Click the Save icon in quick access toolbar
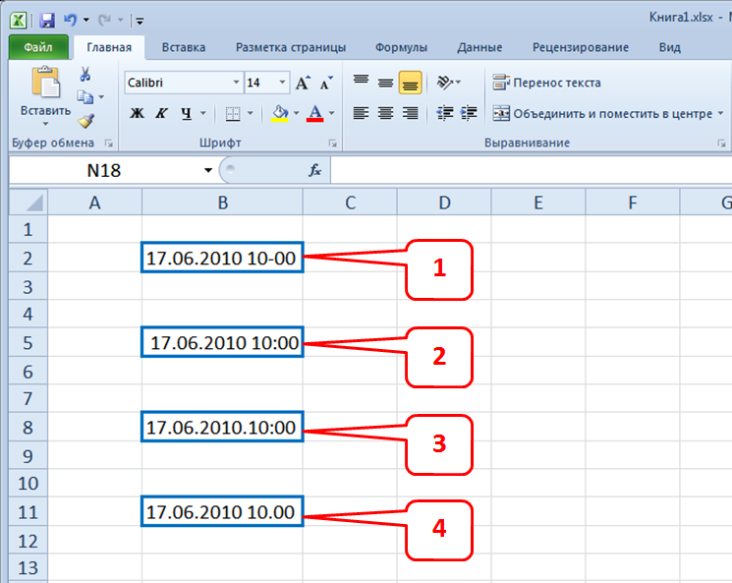 (46, 20)
